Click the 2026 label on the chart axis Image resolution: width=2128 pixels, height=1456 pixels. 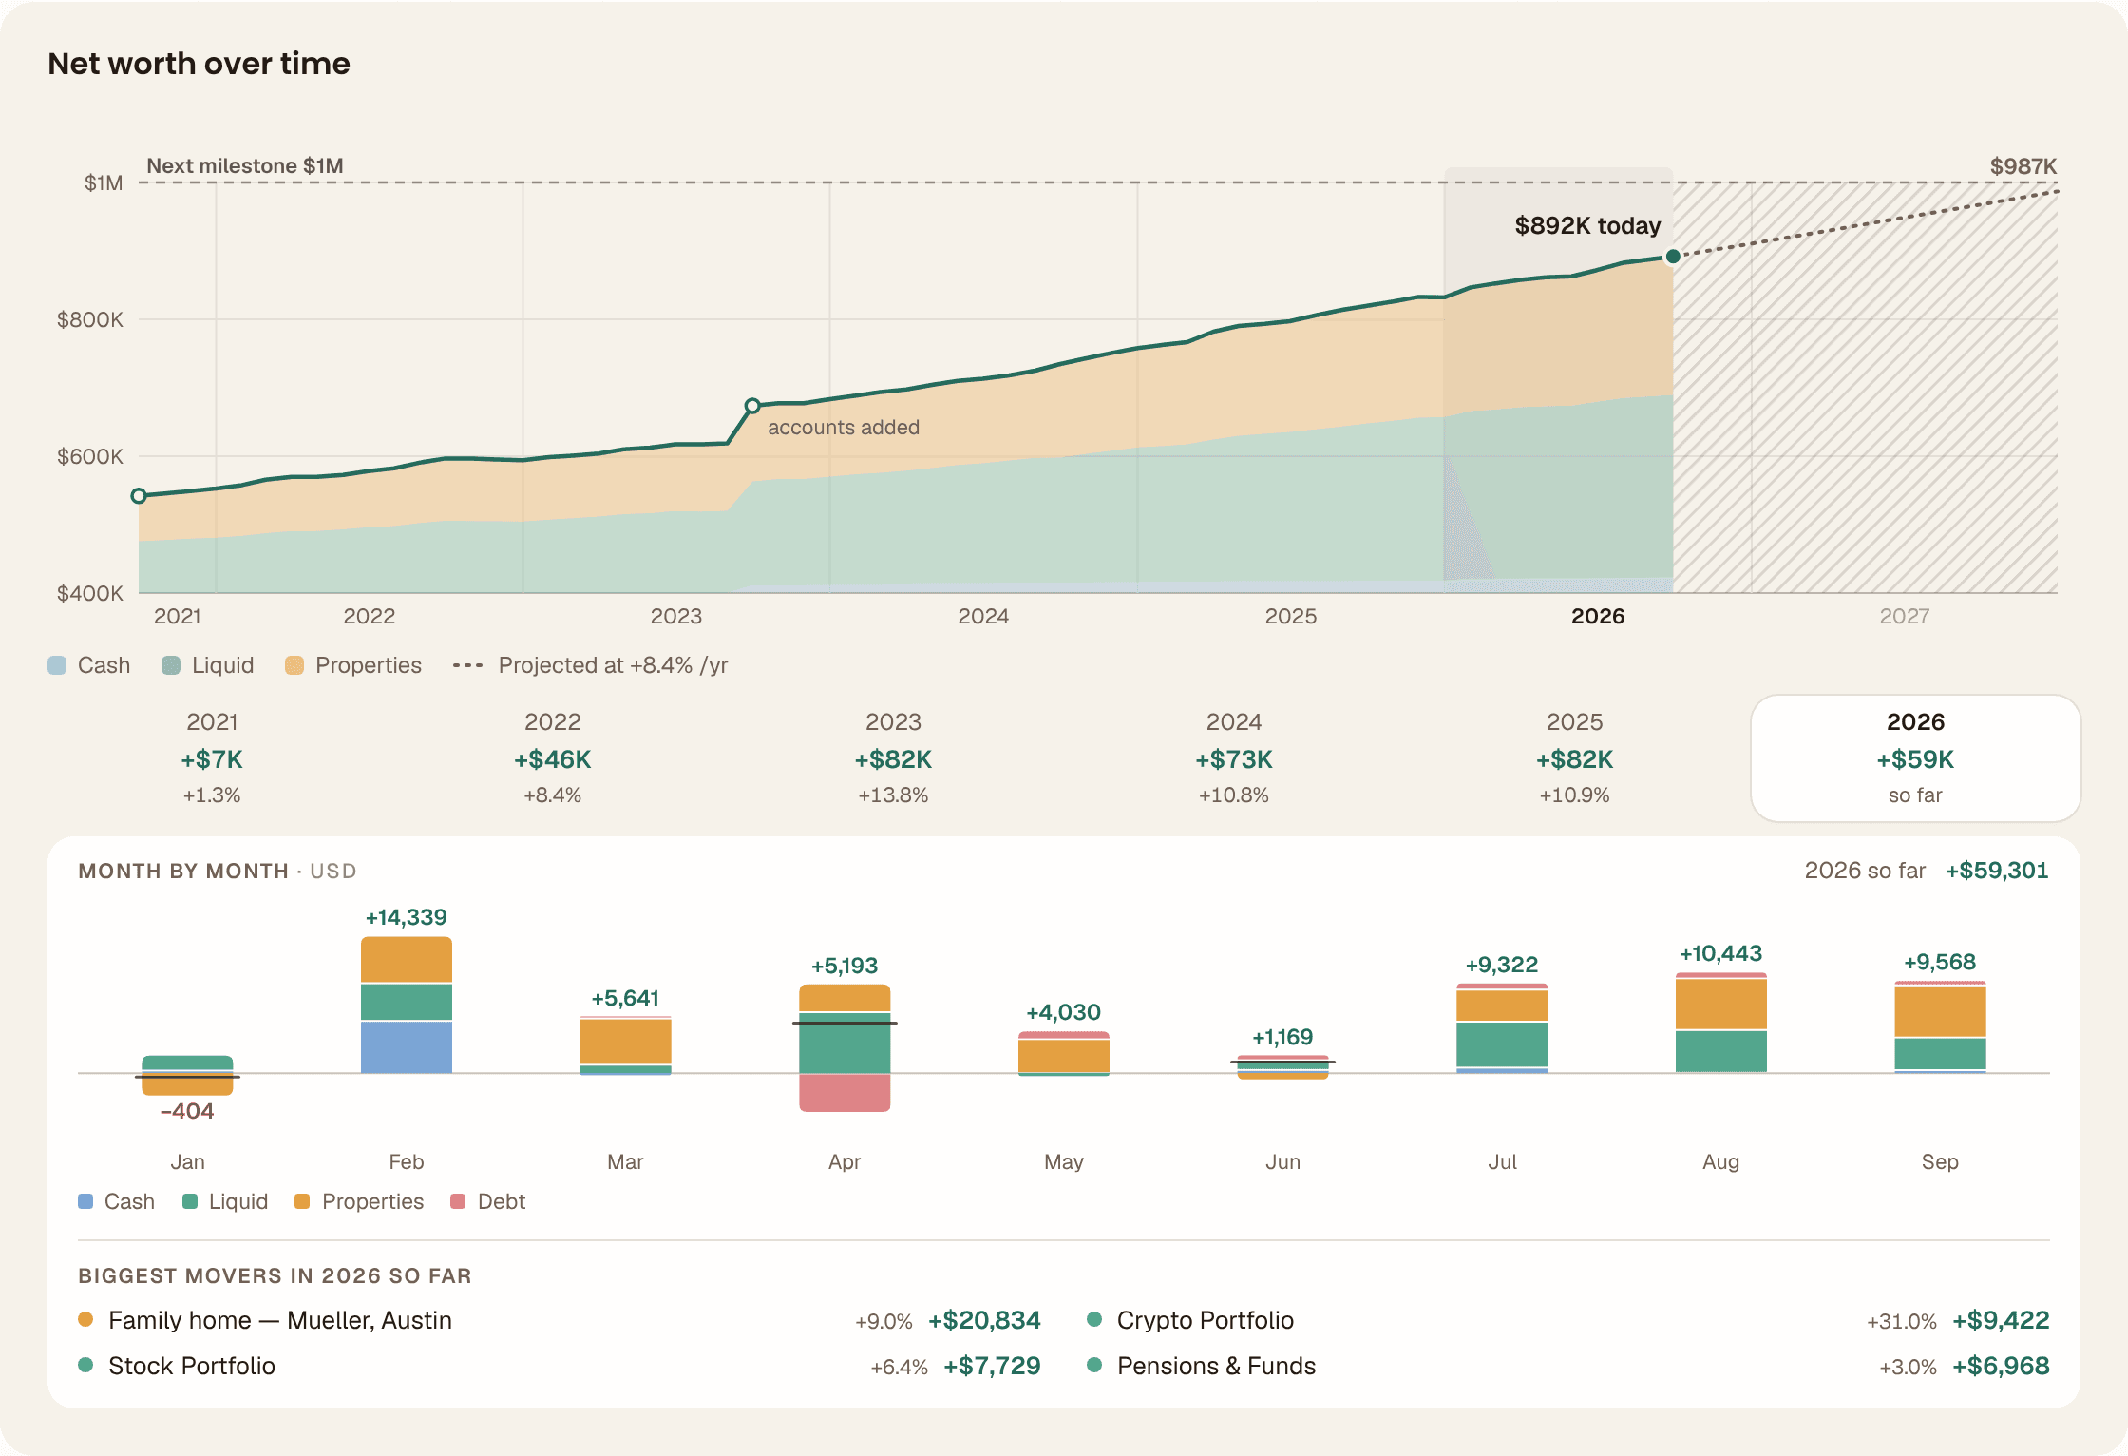1598,616
